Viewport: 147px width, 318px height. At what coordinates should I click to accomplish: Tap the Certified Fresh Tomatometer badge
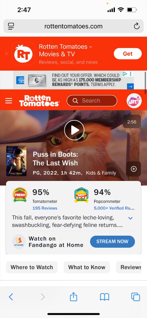click(20, 195)
